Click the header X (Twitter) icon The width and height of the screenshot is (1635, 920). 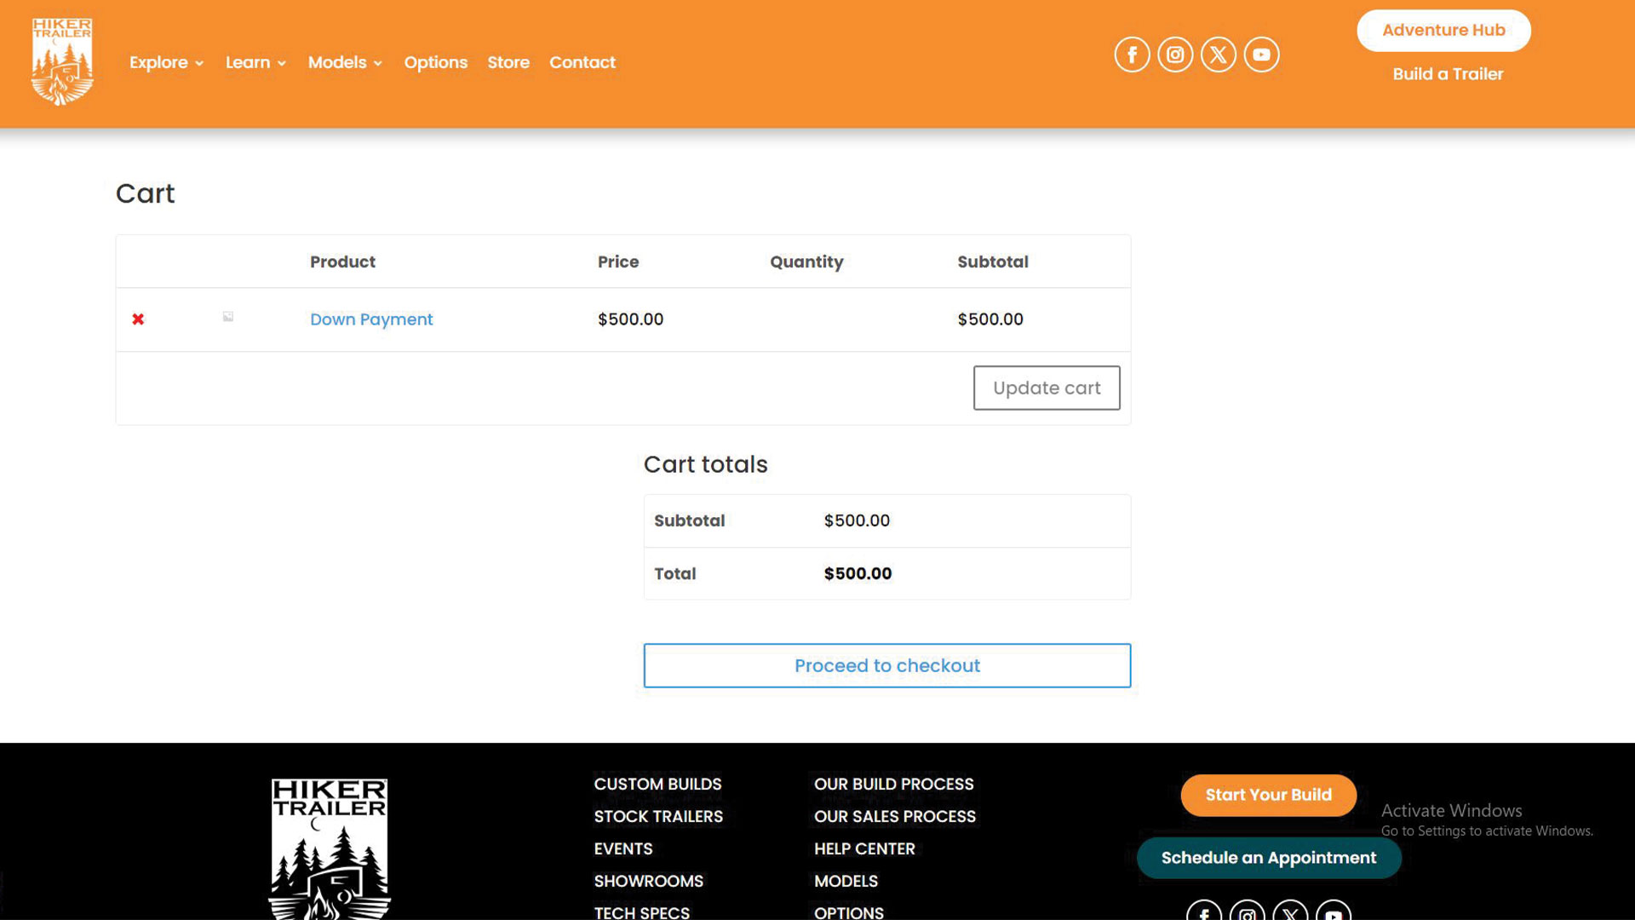pyautogui.click(x=1218, y=55)
